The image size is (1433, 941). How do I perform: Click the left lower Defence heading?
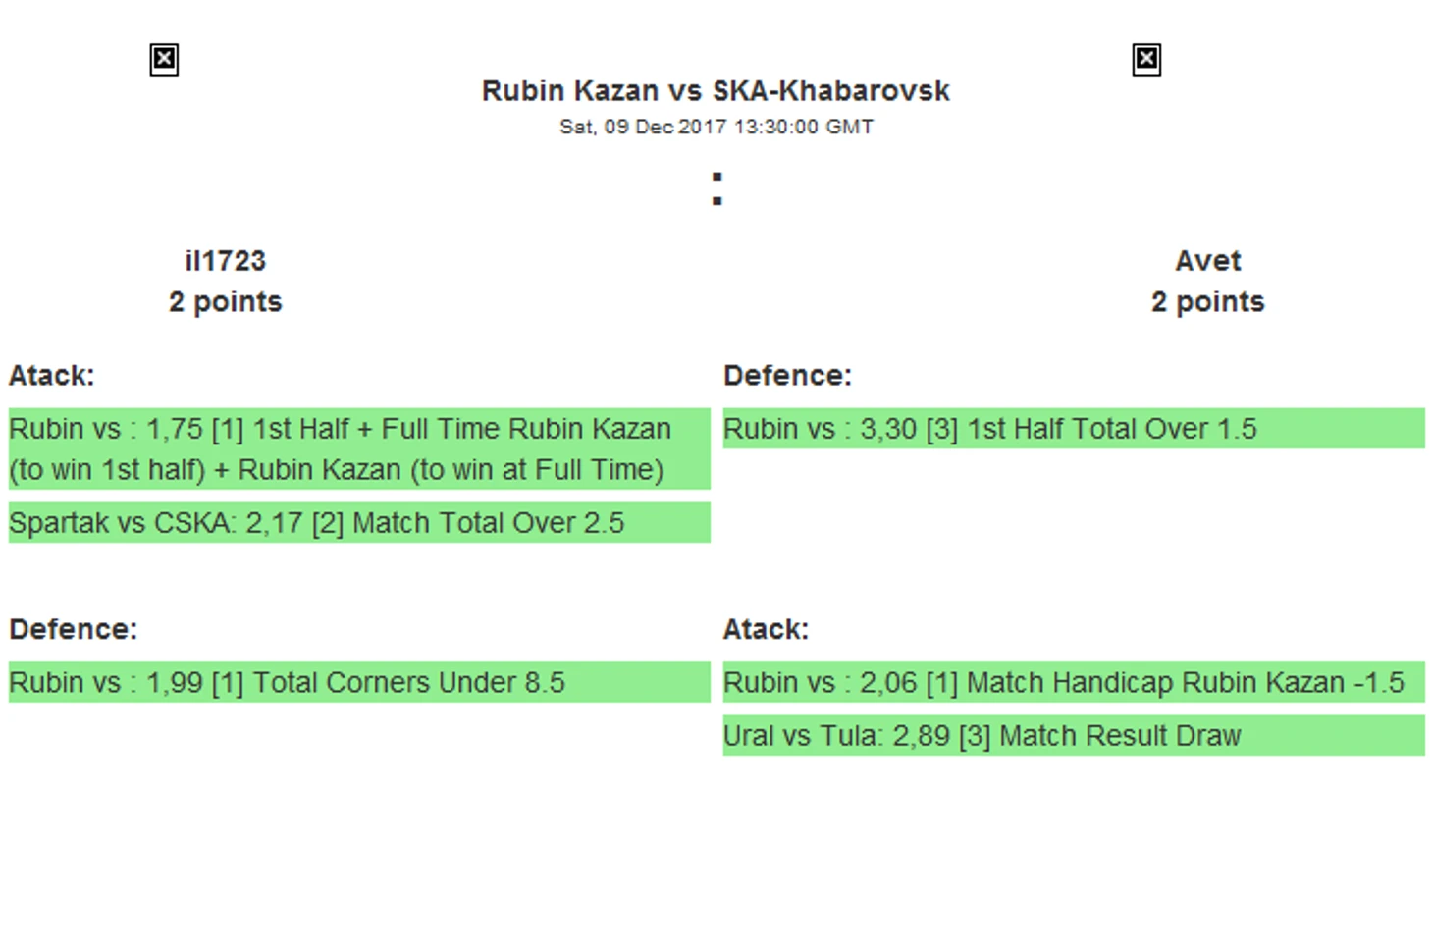(74, 629)
